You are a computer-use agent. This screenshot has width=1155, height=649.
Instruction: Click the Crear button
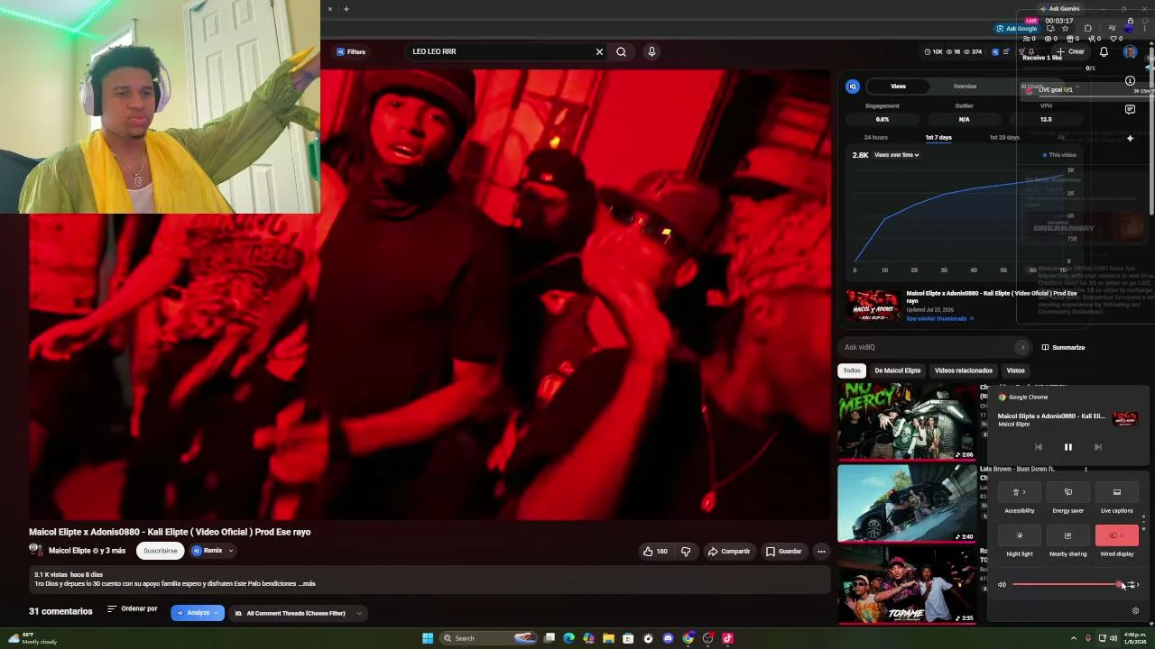1072,51
